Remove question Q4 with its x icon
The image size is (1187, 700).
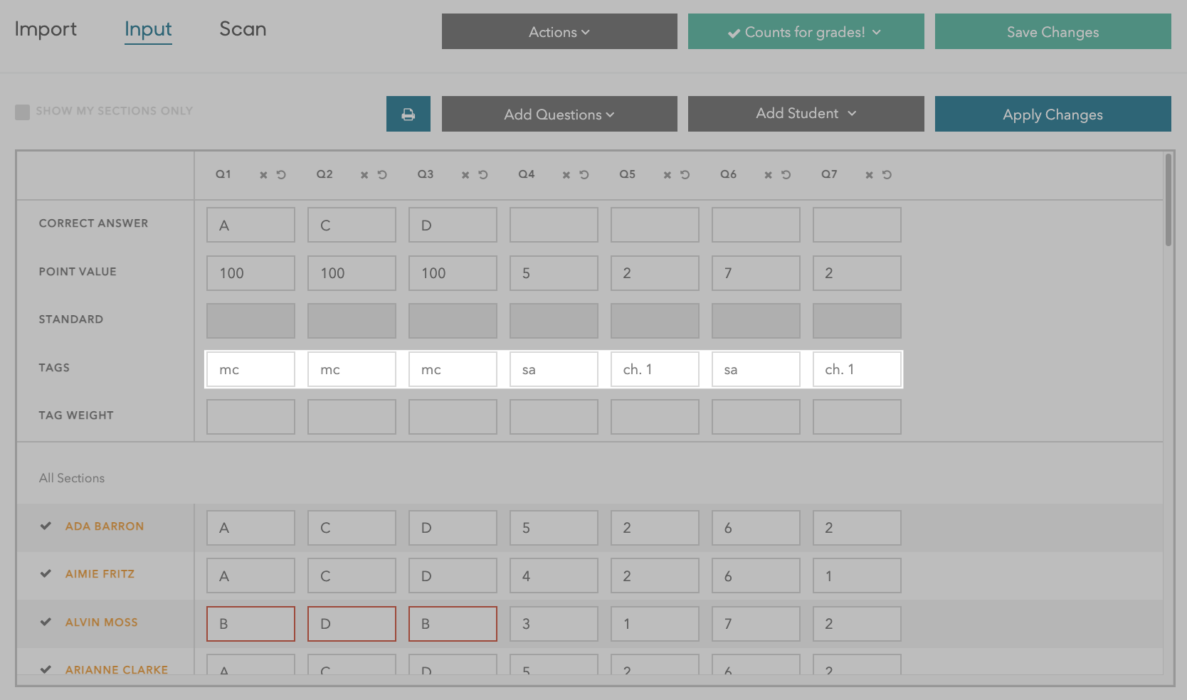(566, 175)
